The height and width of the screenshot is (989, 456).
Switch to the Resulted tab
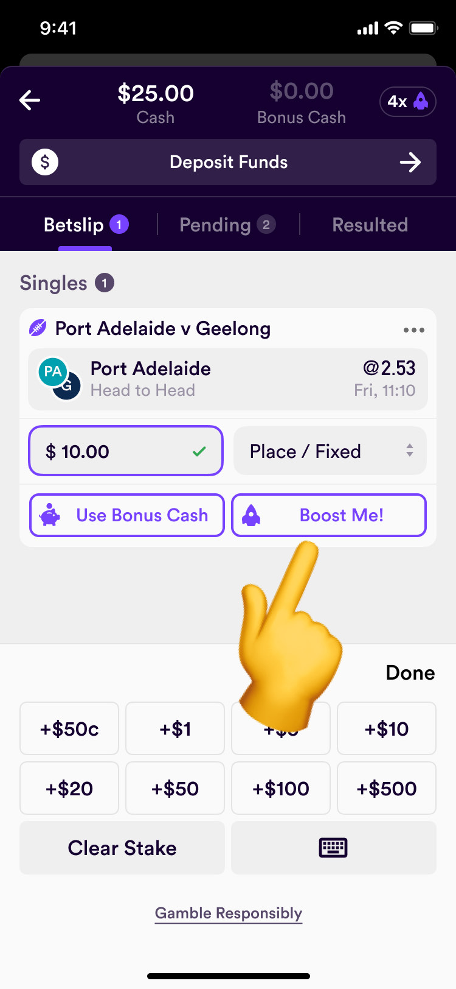(x=370, y=225)
